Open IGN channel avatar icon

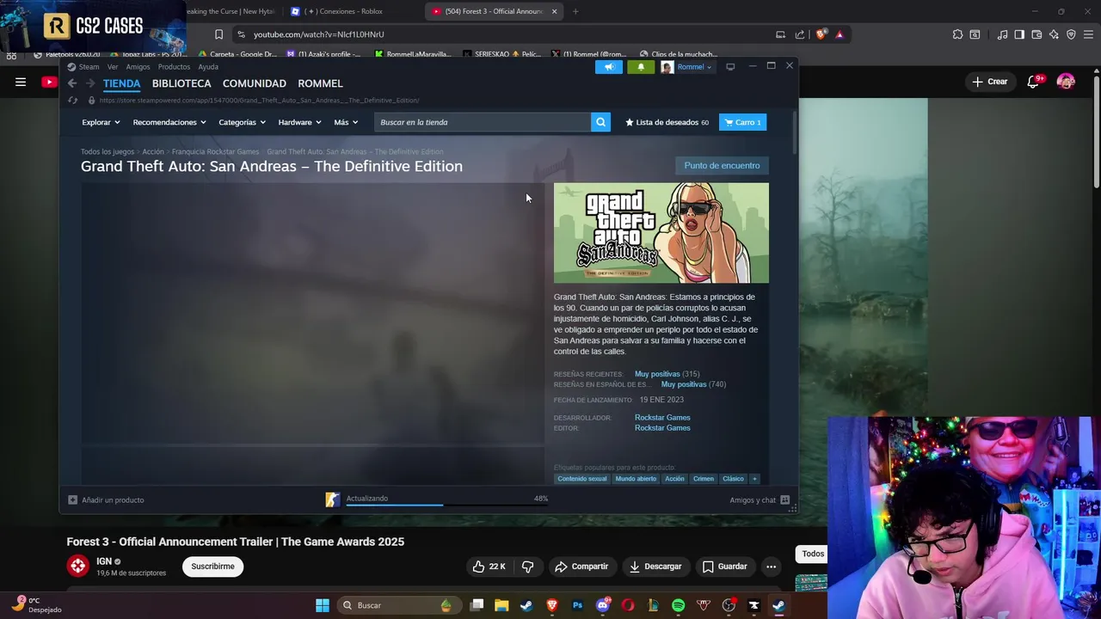click(x=77, y=566)
